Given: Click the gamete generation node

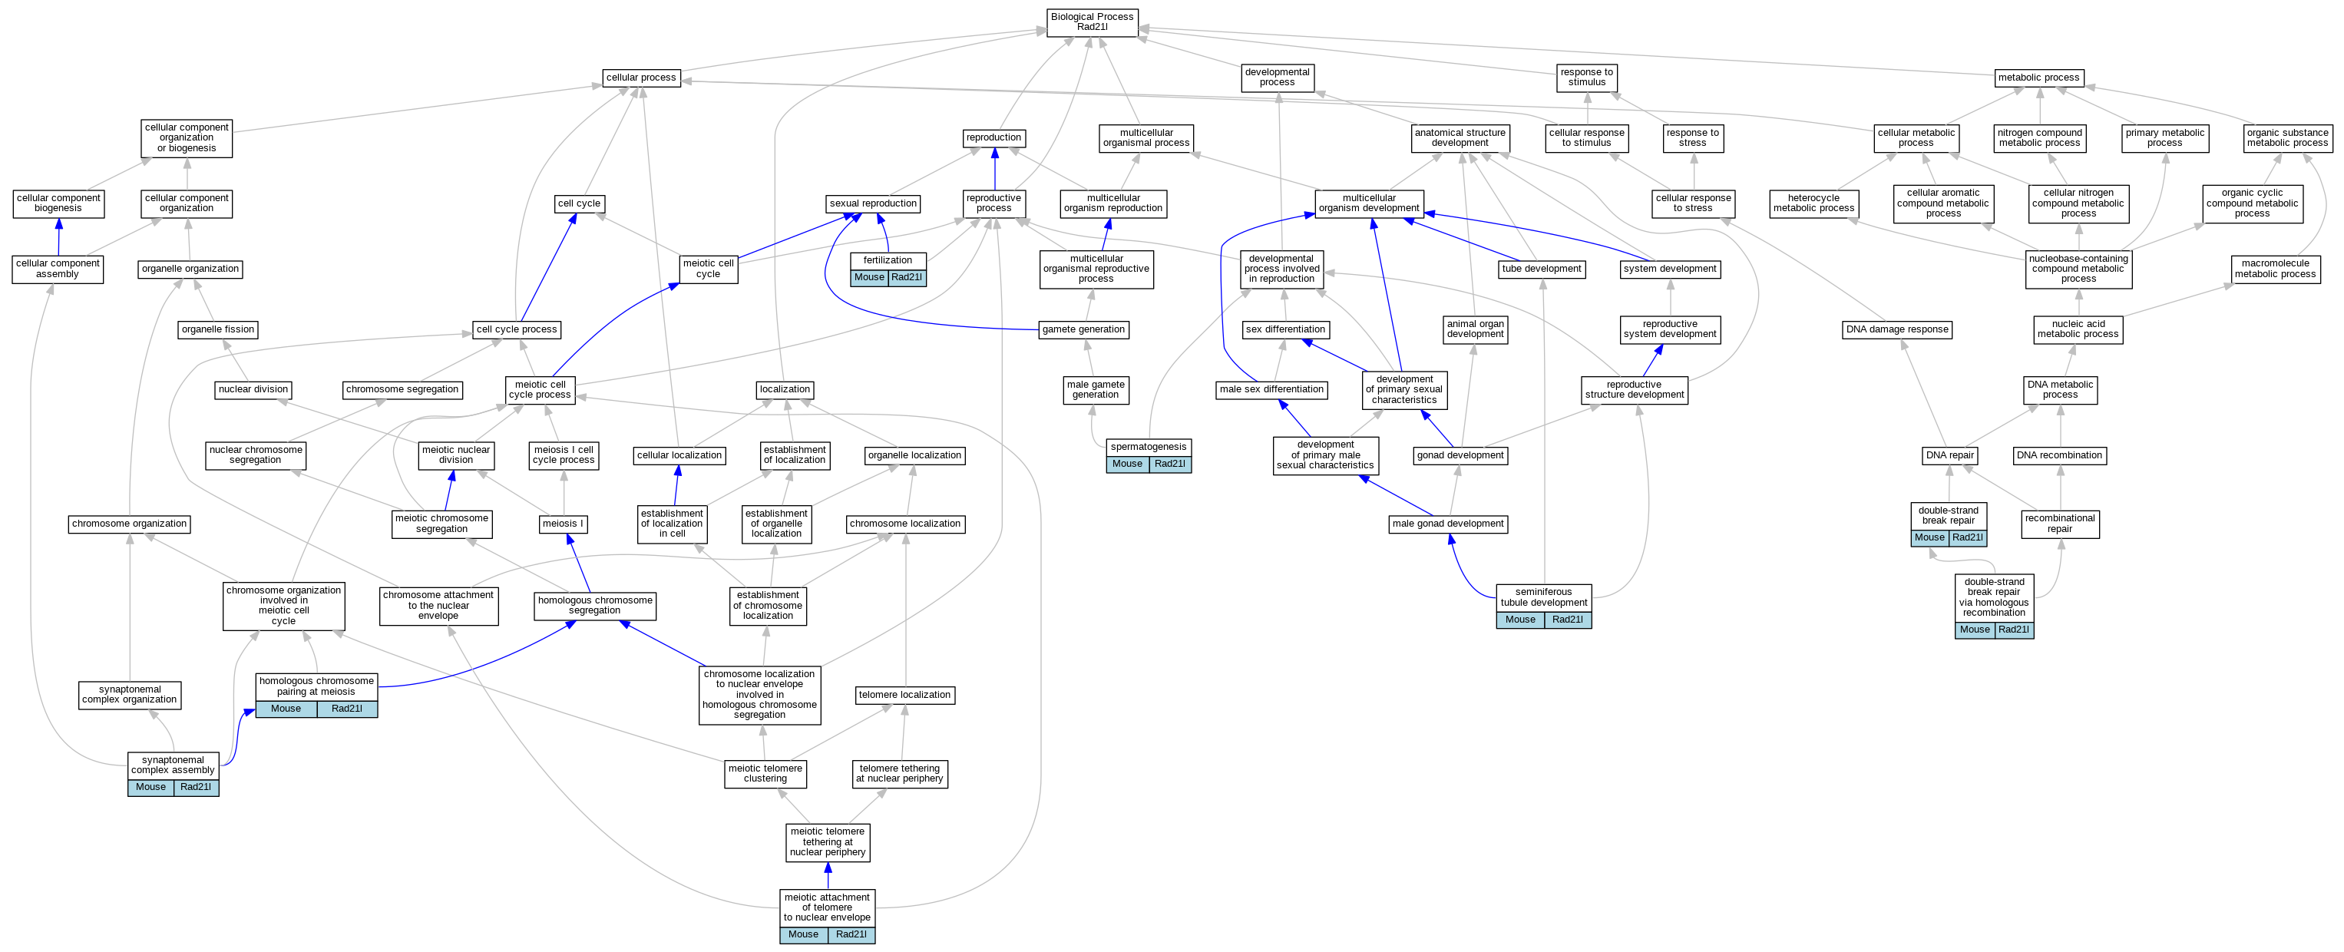Looking at the screenshot, I should coord(1083,329).
